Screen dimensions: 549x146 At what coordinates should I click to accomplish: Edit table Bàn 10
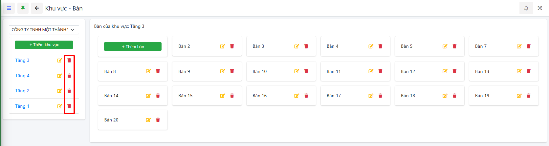(x=297, y=71)
